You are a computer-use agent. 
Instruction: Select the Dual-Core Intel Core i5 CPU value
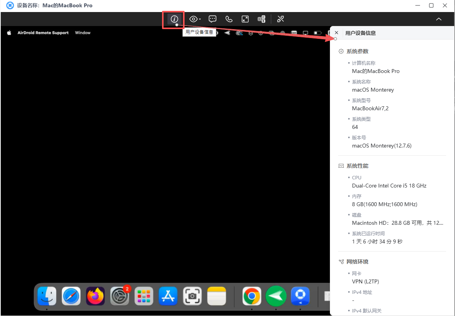tap(389, 186)
